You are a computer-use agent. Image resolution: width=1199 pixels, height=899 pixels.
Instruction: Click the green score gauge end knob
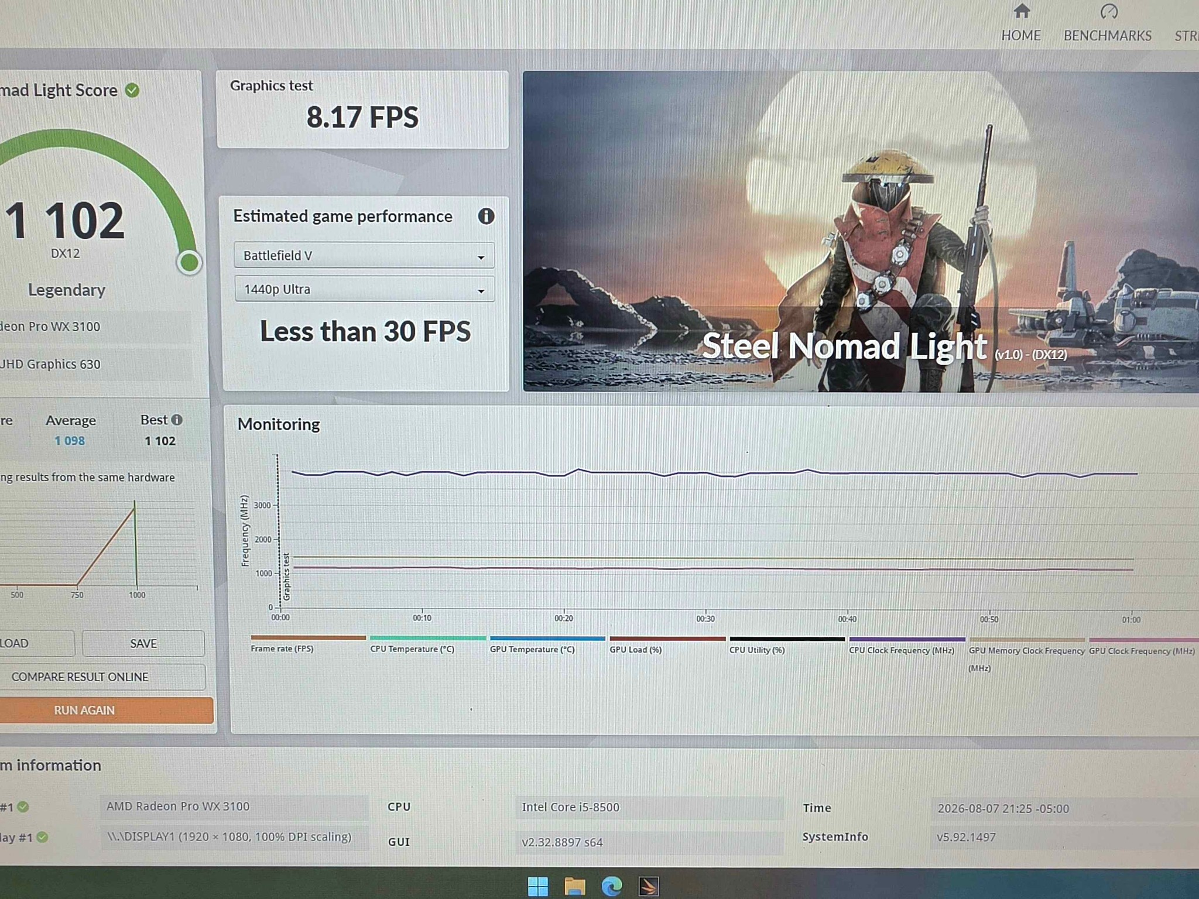coord(189,262)
